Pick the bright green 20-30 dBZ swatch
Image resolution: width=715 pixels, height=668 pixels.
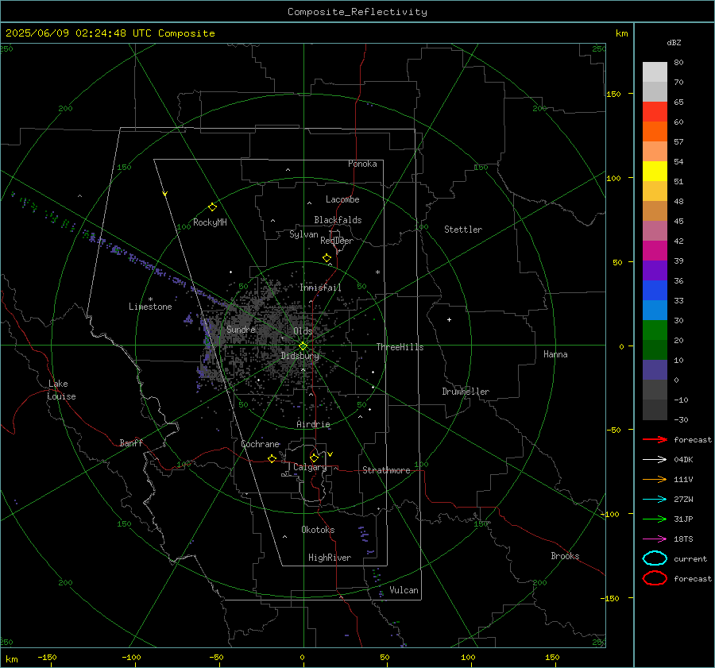coord(655,330)
